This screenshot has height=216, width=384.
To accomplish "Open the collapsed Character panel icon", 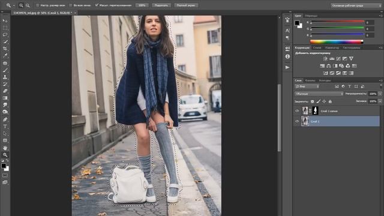I will coord(287,31).
